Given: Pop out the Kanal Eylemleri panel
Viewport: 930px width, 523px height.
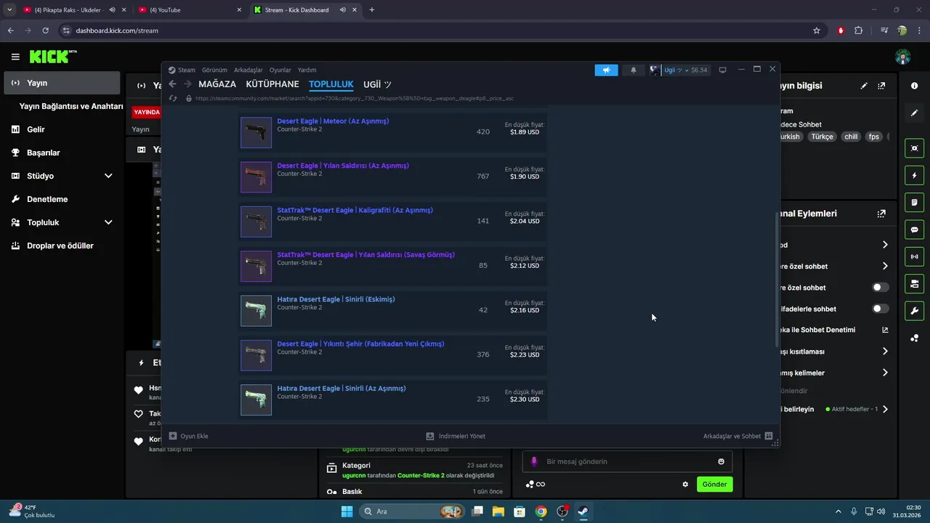Looking at the screenshot, I should click(x=881, y=214).
